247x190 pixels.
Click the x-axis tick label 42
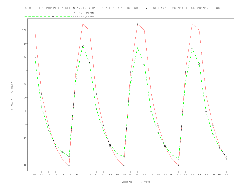coord(131,174)
